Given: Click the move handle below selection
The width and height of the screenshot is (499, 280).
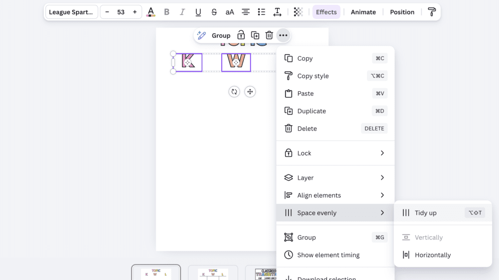Looking at the screenshot, I should click(x=250, y=92).
